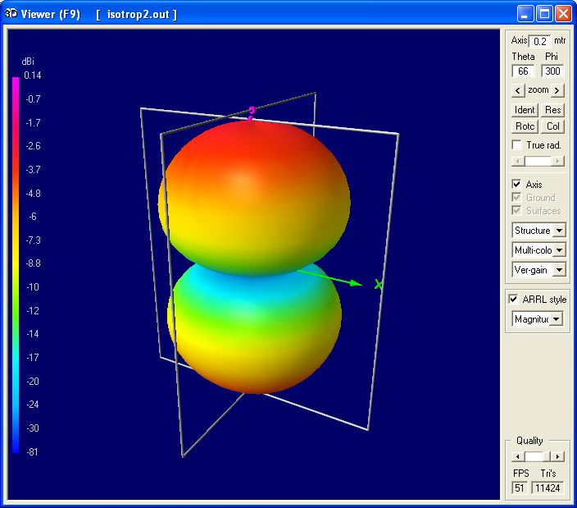Click the zoom in right arrow button
Viewport: 577px width, 508px height.
click(558, 90)
